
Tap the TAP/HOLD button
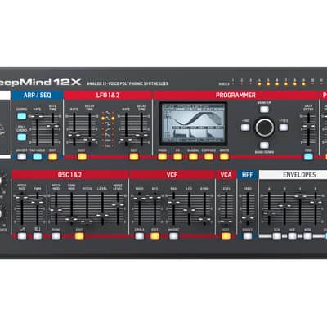coord(38,157)
